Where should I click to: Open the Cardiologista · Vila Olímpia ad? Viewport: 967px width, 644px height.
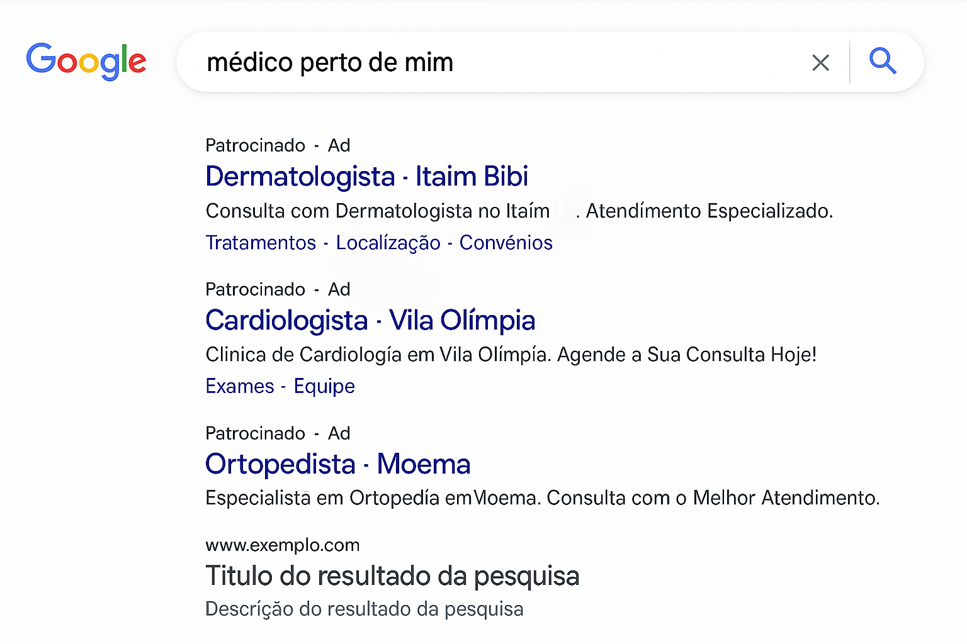point(370,321)
